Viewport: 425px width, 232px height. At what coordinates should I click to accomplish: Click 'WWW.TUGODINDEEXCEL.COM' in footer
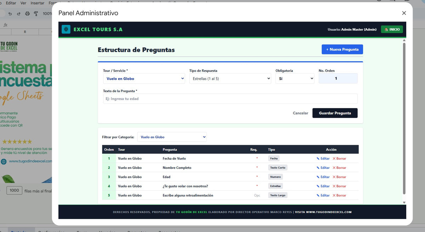[x=329, y=212]
